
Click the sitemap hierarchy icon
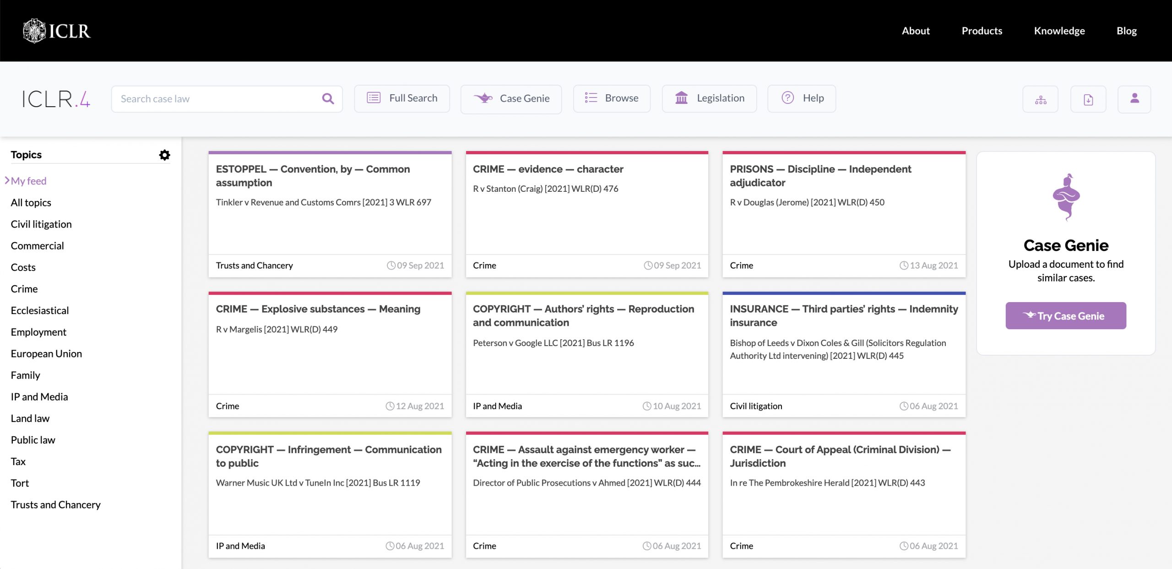point(1040,99)
